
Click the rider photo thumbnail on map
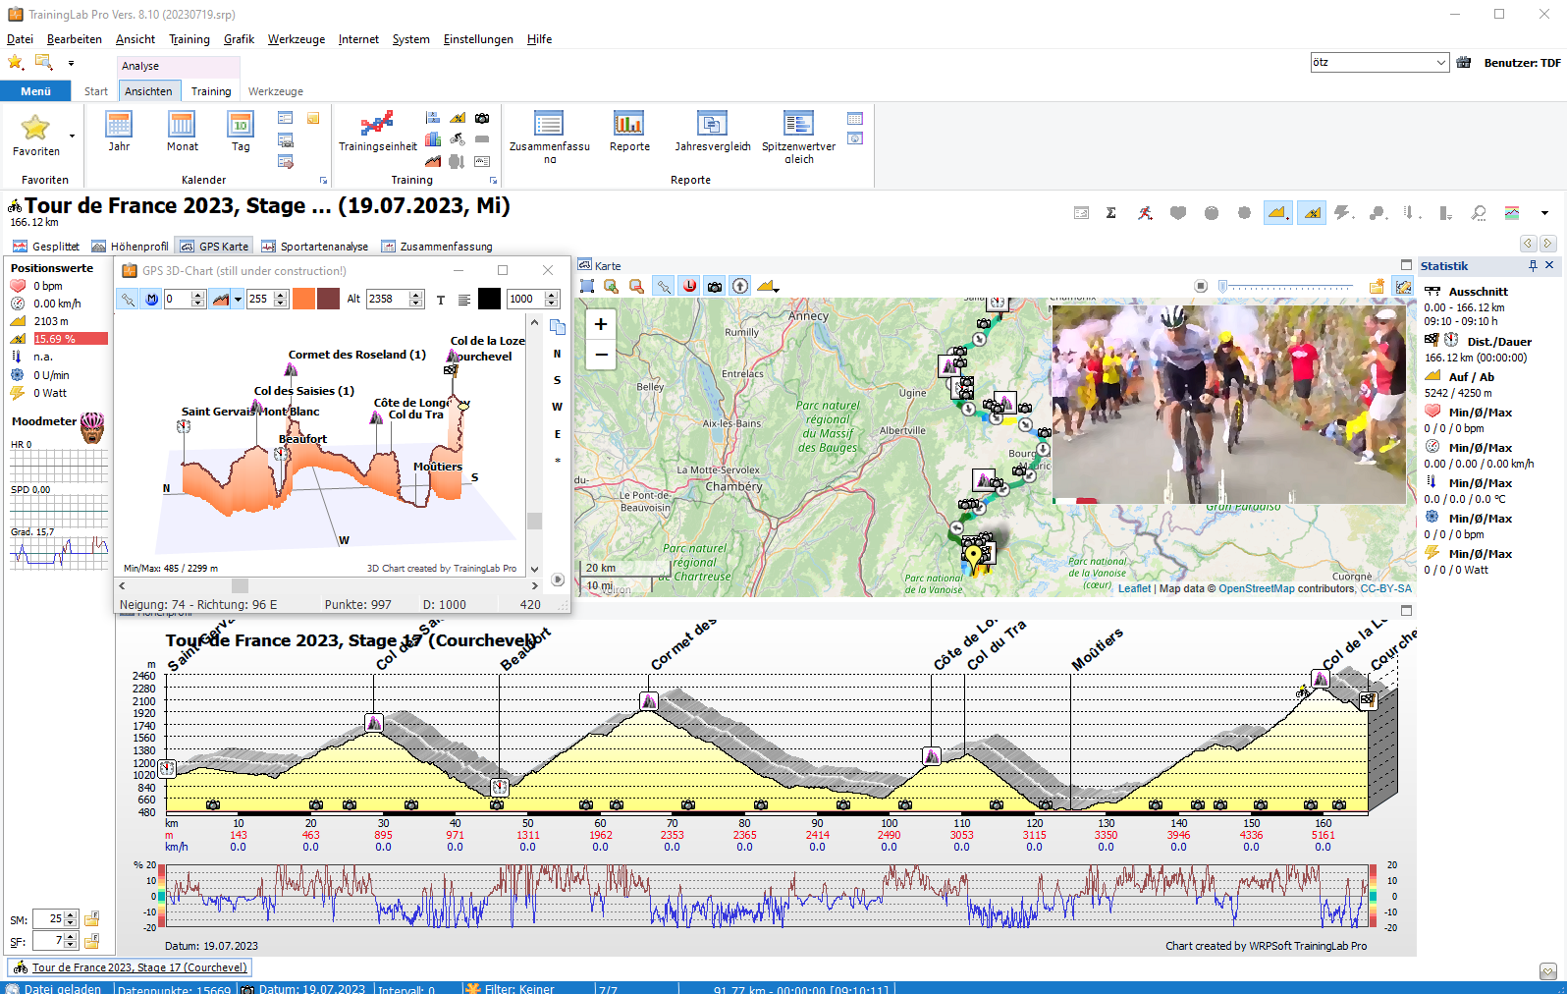(x=1228, y=405)
